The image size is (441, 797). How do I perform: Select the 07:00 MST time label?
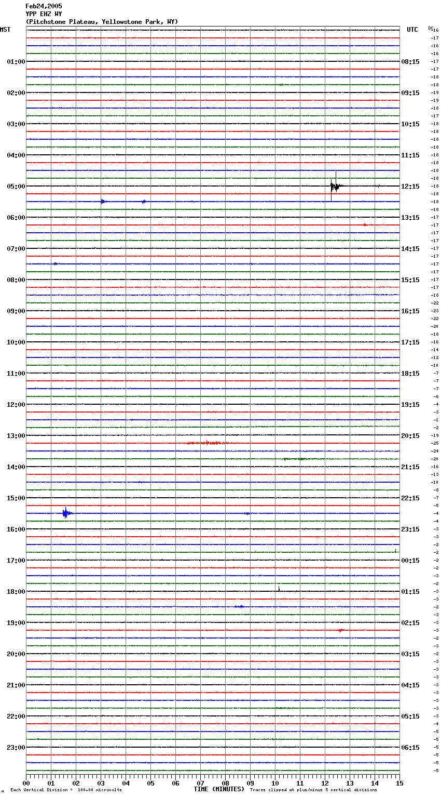[16, 249]
